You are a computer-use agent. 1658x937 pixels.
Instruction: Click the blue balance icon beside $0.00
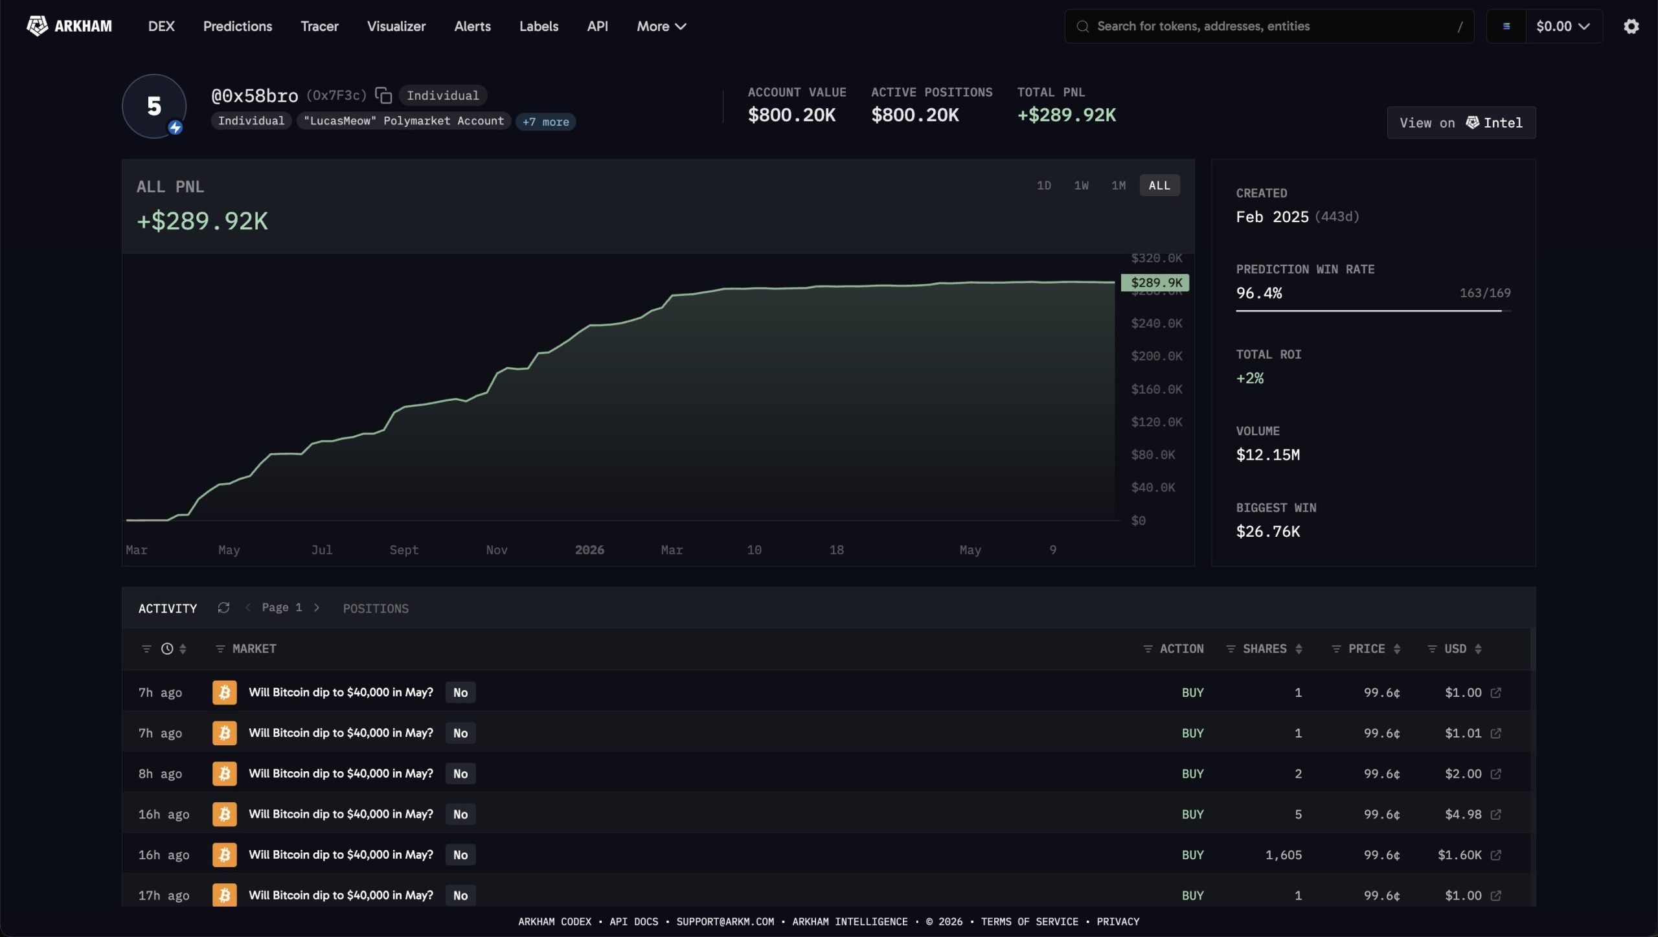[x=1506, y=27]
